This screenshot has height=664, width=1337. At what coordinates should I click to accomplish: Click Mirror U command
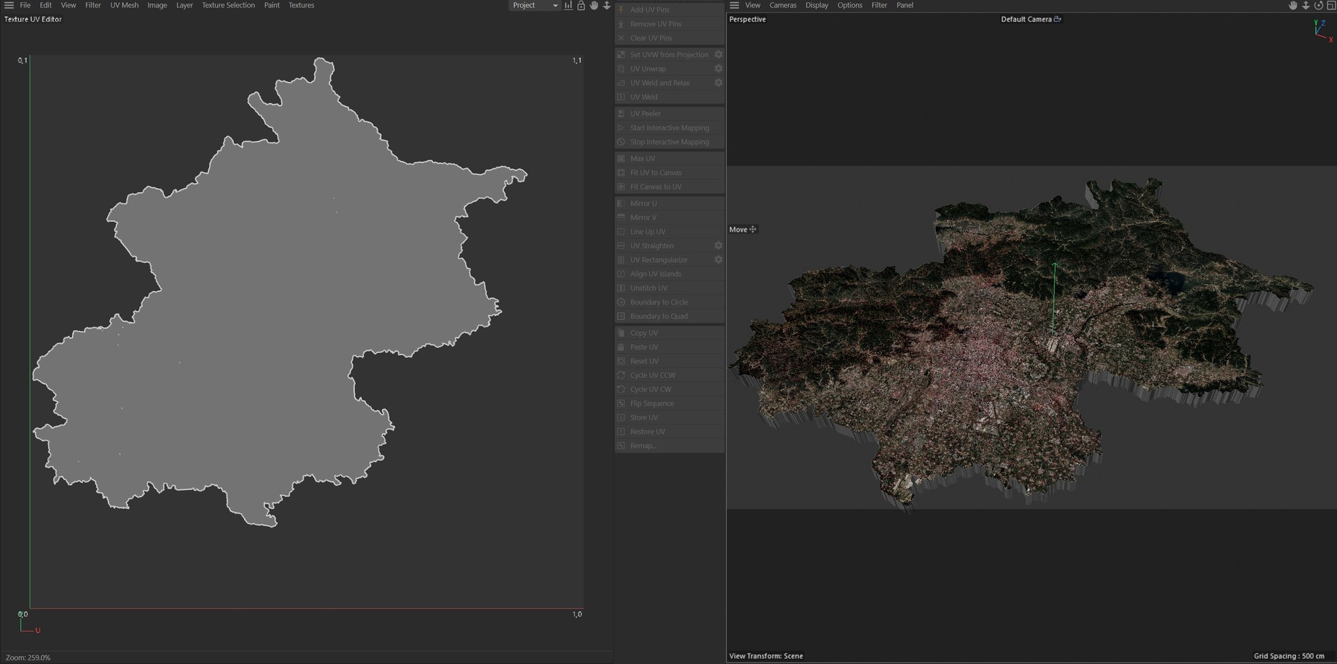tap(669, 203)
